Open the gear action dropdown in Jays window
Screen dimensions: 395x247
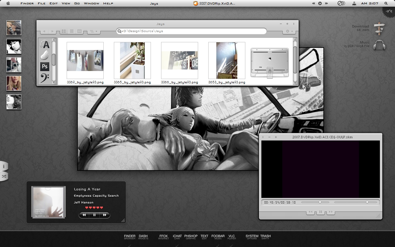click(289, 31)
